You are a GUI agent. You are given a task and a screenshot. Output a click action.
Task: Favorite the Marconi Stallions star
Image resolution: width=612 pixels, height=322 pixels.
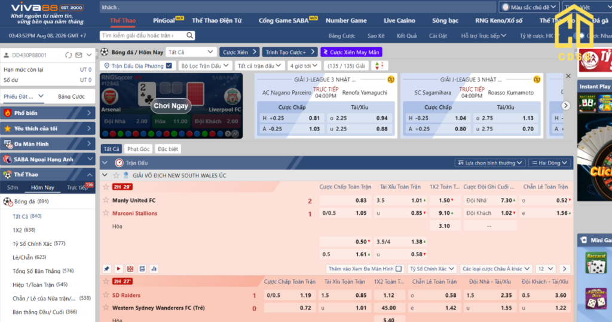(x=106, y=213)
